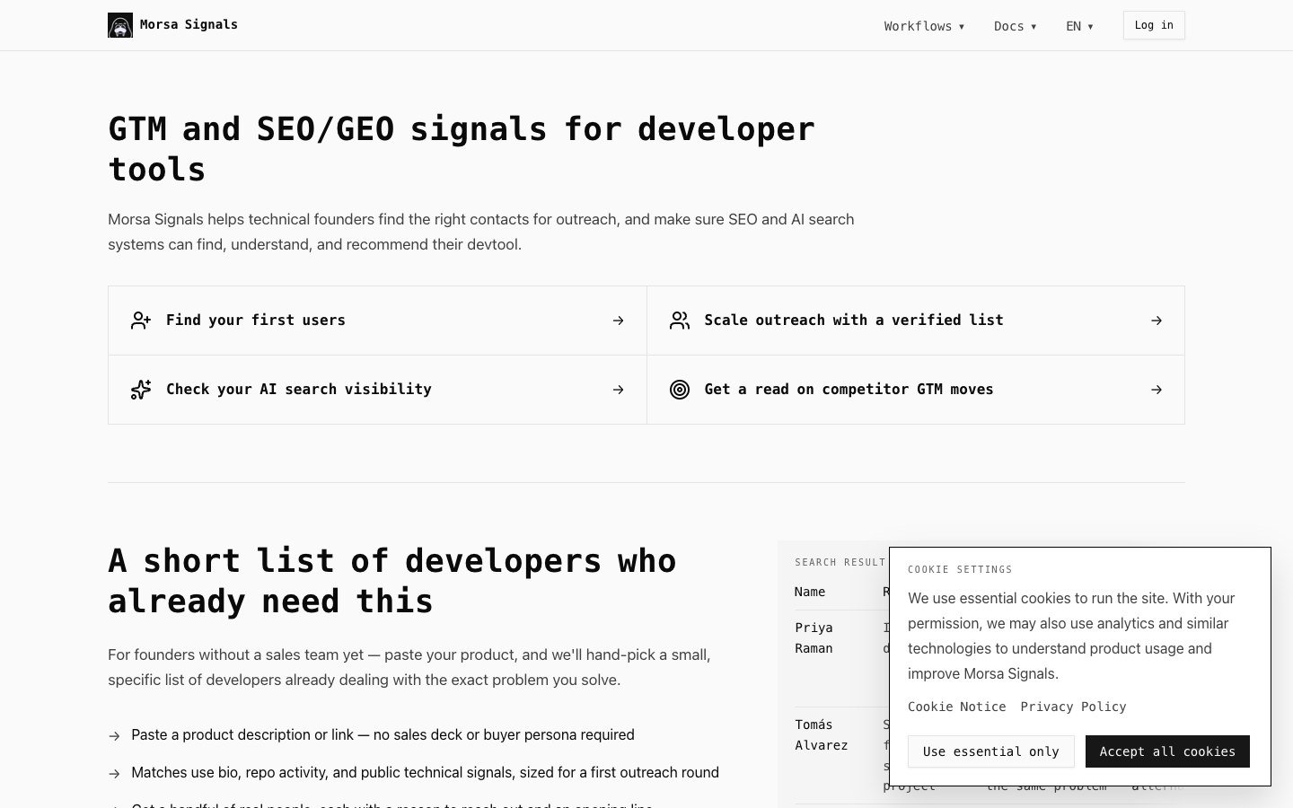Viewport: 1293px width, 808px height.
Task: Open Scale outreach with a verified list
Action: coord(916,321)
